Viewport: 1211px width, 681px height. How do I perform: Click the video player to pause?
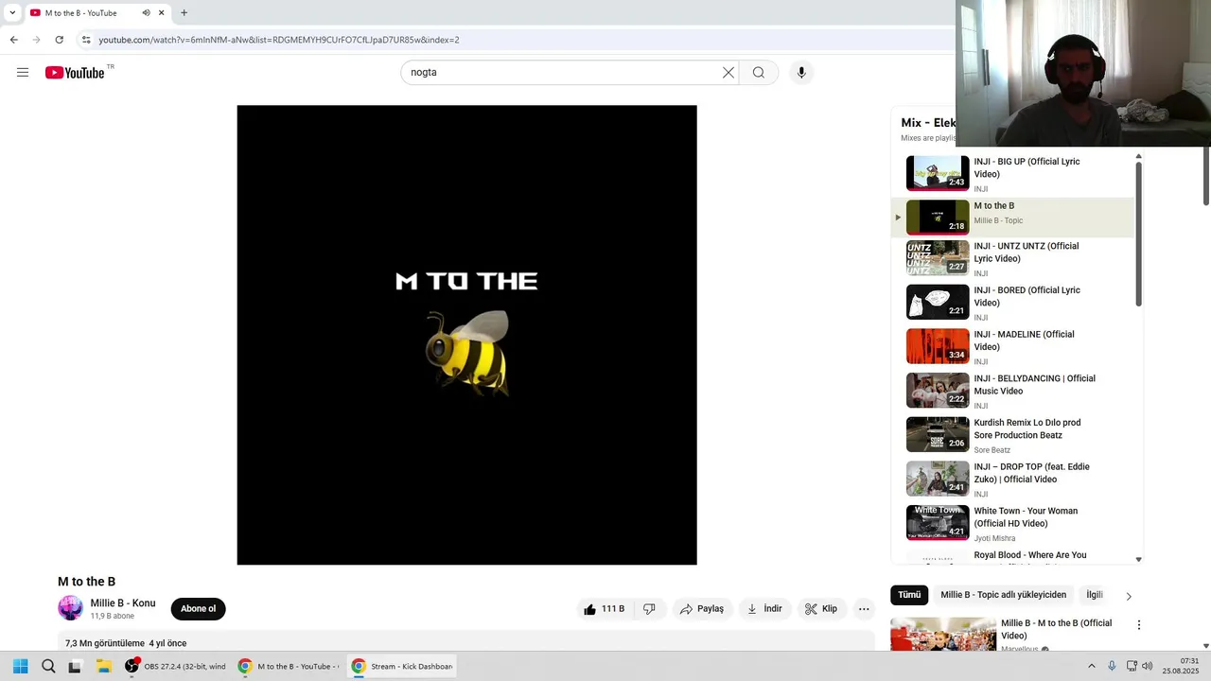pos(466,335)
